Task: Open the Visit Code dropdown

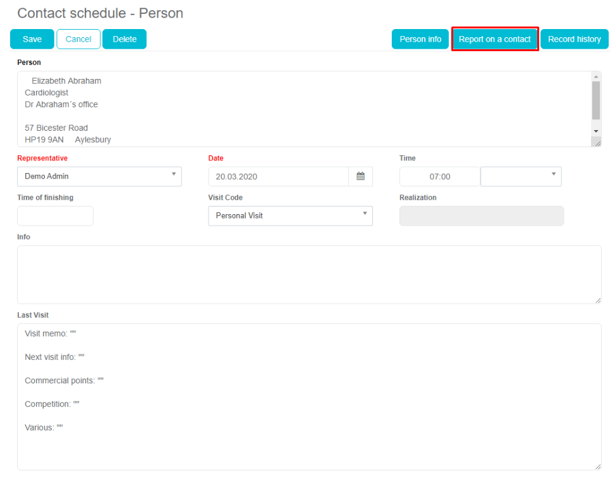Action: [x=290, y=216]
